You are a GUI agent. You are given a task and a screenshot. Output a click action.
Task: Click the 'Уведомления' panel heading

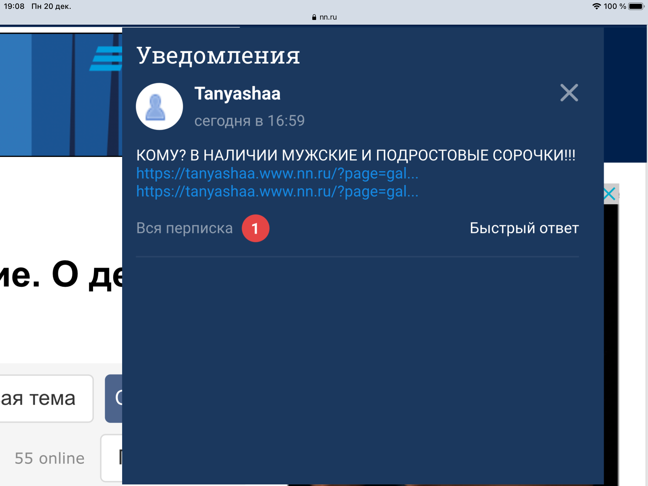click(218, 56)
